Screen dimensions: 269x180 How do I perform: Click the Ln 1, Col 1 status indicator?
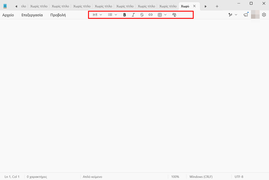(12, 176)
